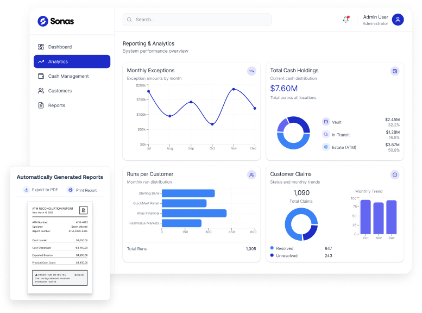This screenshot has height=313, width=422.
Task: Select the Analytics sidebar item
Action: 72,61
